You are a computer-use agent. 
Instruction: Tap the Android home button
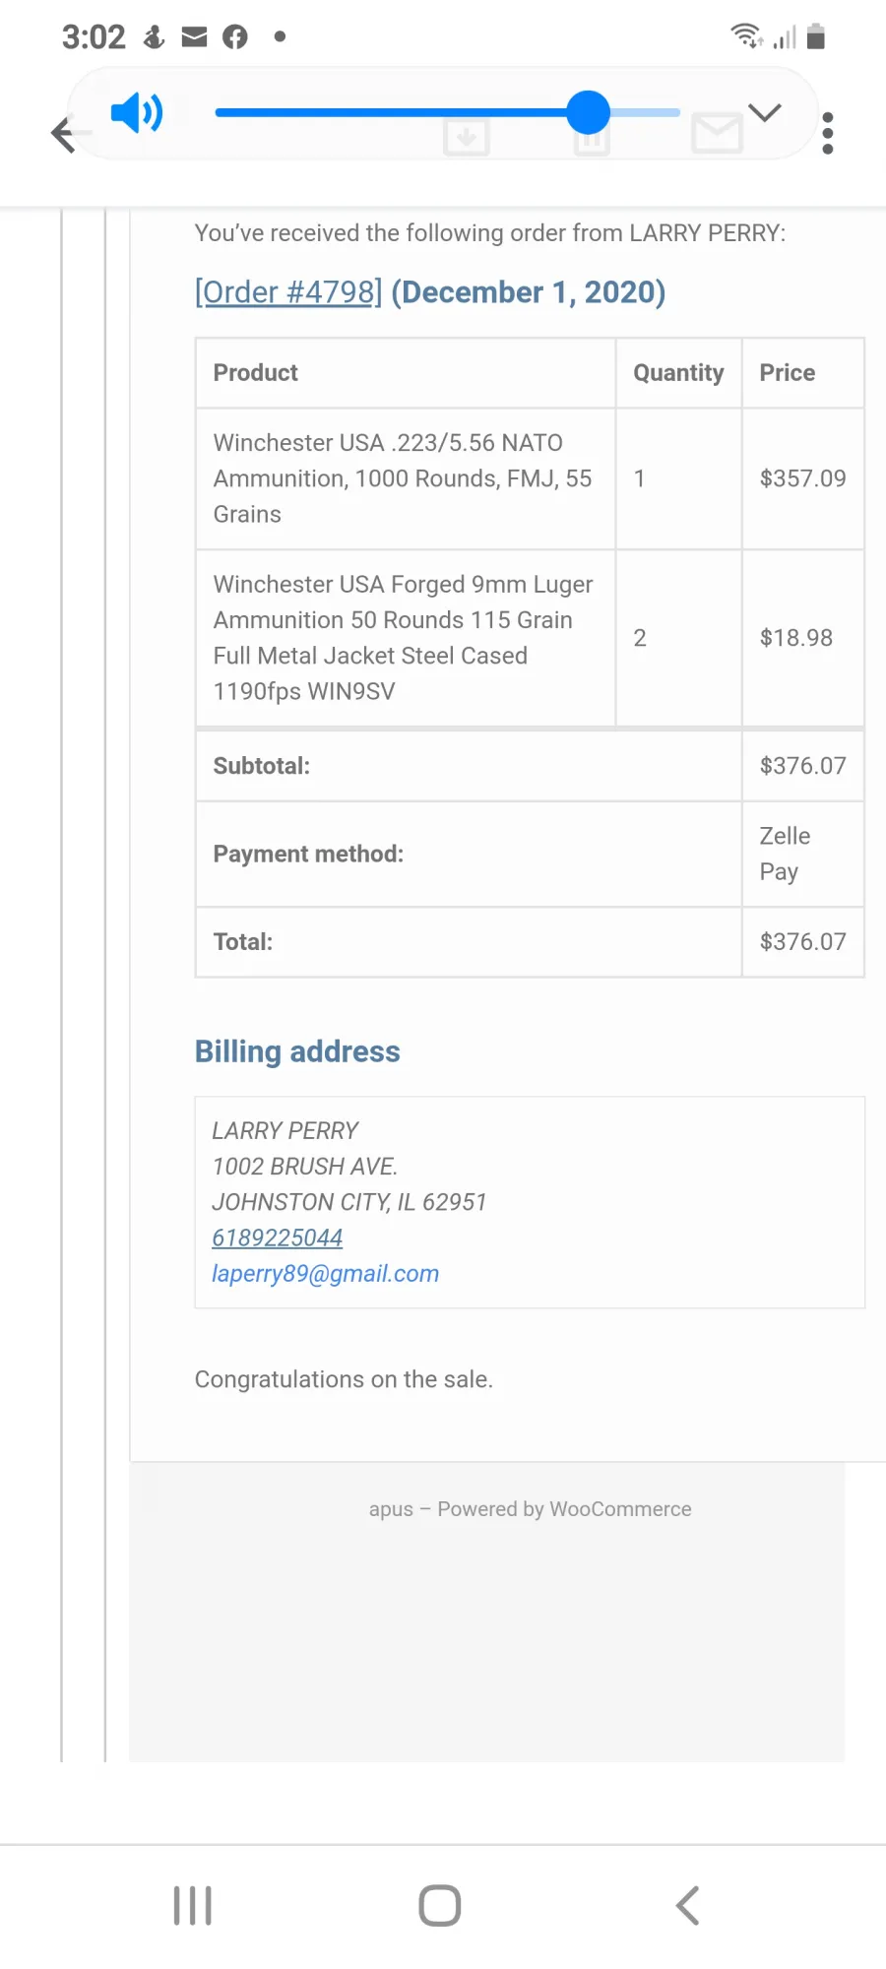click(440, 1906)
